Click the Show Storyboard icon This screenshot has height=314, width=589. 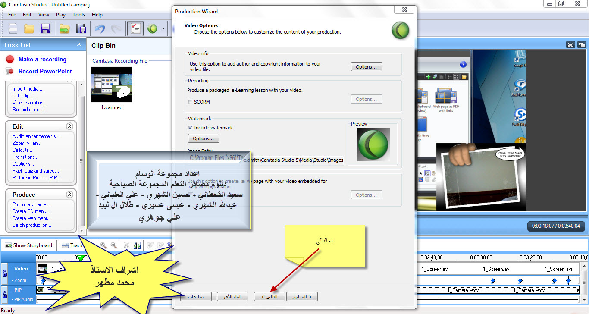(8, 245)
